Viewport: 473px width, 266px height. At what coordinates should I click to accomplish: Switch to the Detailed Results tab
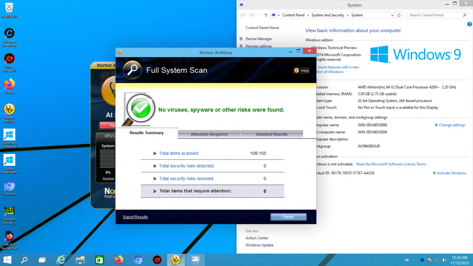[x=272, y=134]
